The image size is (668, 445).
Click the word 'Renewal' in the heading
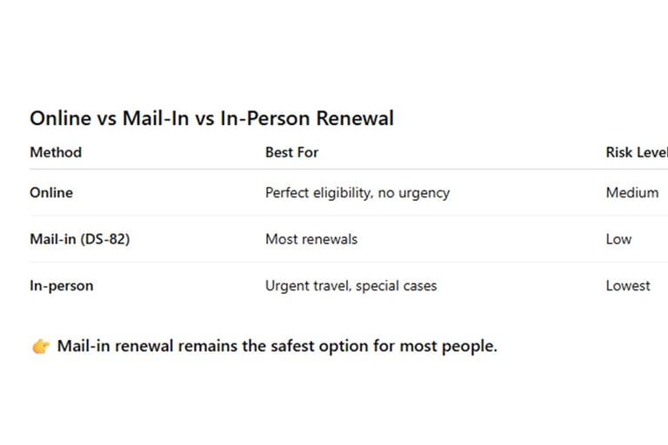pyautogui.click(x=355, y=118)
